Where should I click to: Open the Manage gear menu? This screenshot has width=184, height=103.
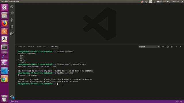point(12,97)
